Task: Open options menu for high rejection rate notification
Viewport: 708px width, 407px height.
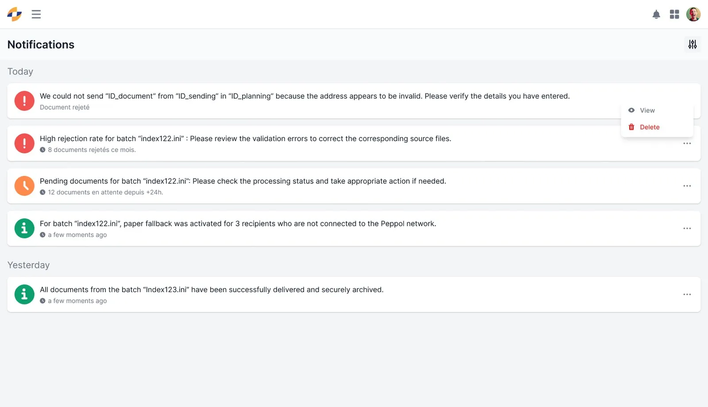Action: [687, 144]
